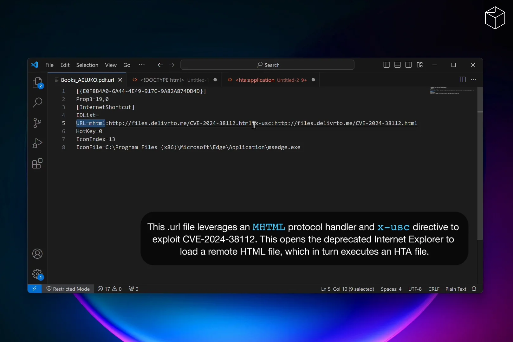
Task: Toggle the secondary sidebar
Action: 408,65
